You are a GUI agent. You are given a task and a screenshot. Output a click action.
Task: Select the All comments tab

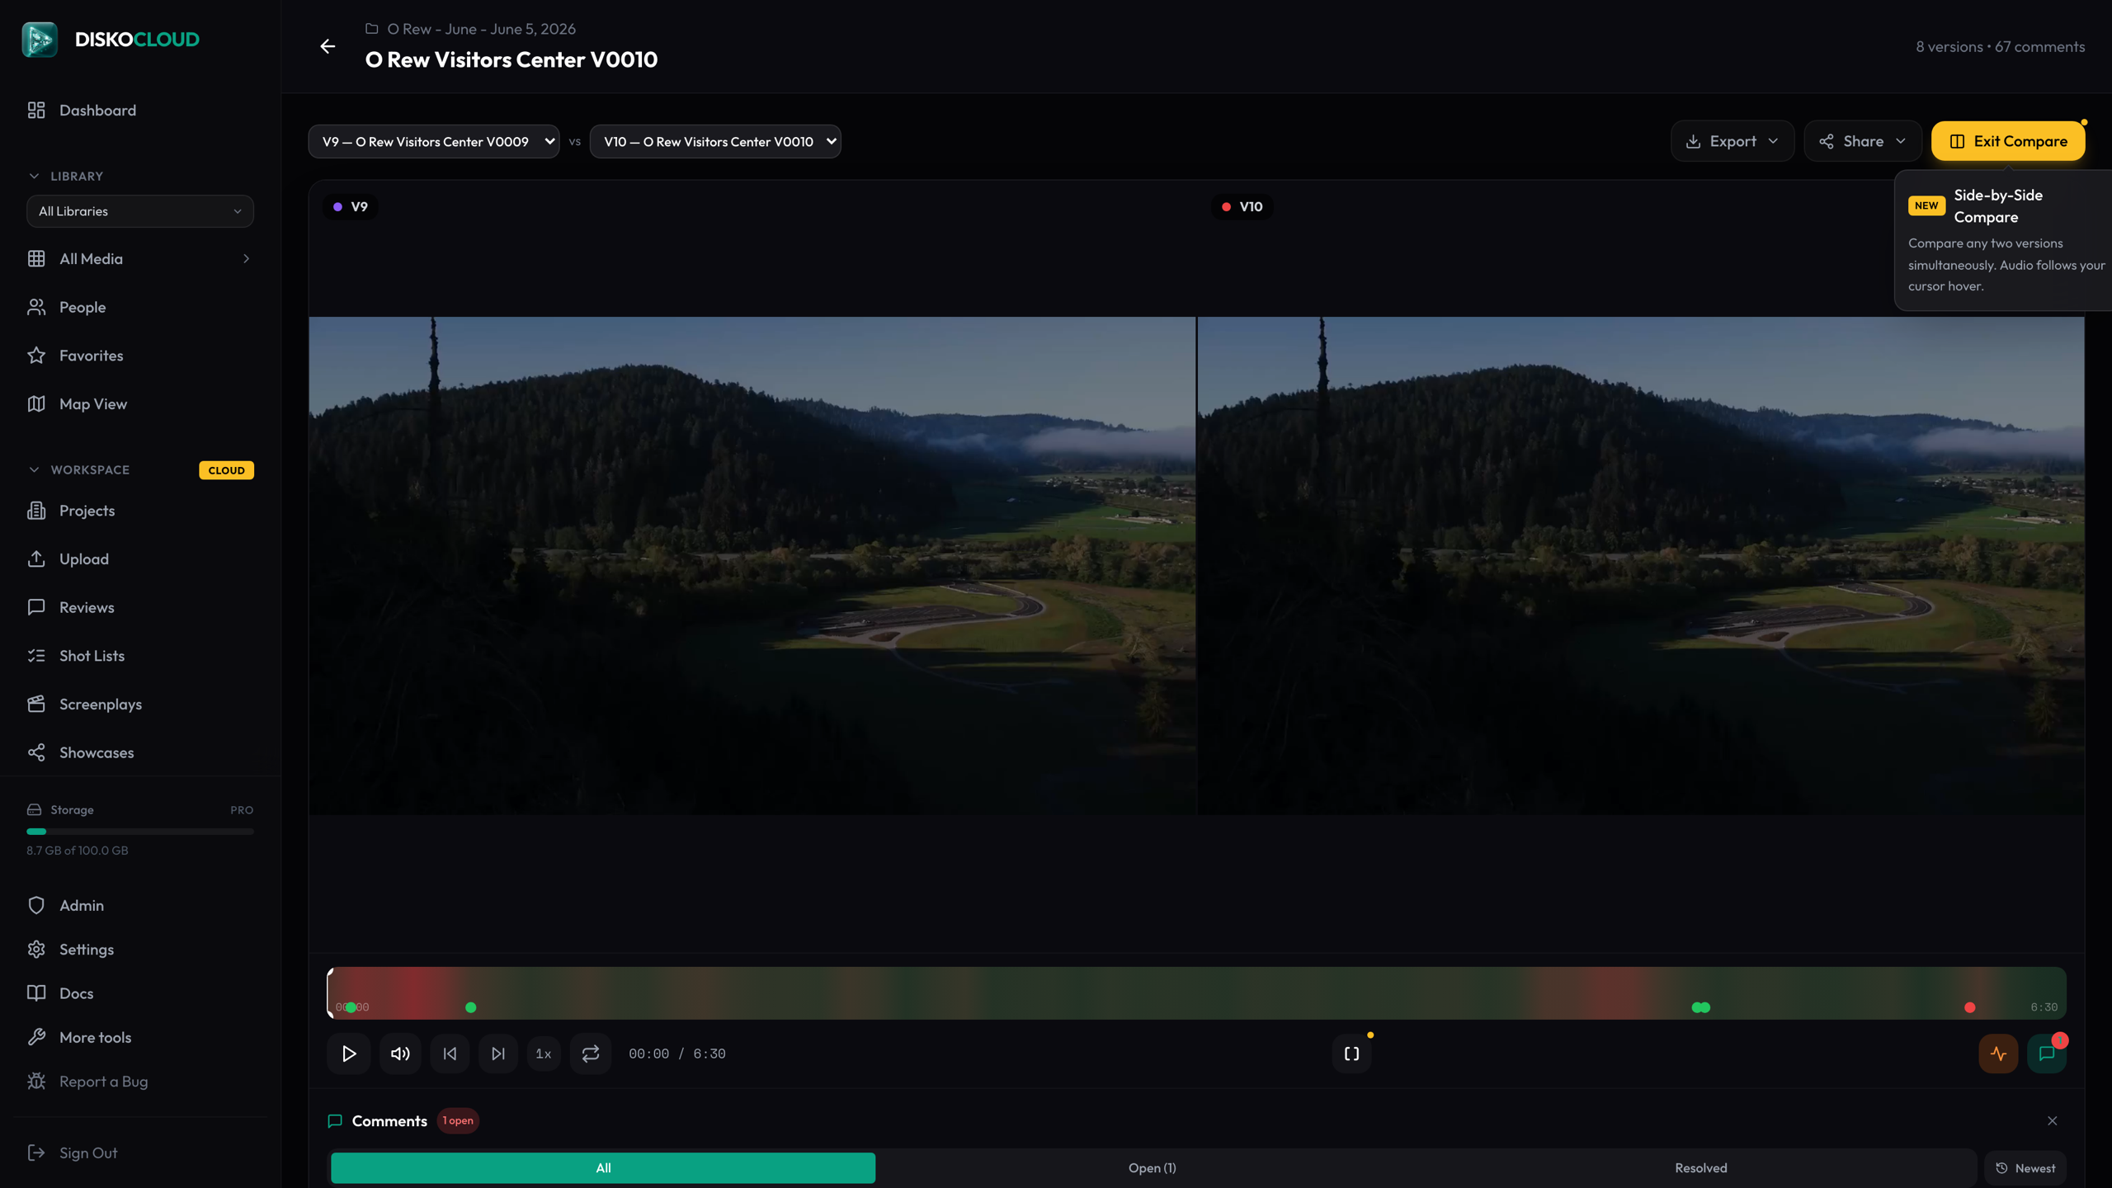(x=603, y=1167)
